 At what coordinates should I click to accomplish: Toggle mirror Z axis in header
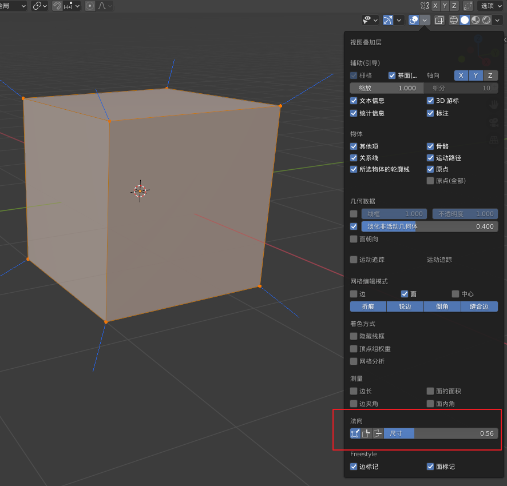coord(454,6)
